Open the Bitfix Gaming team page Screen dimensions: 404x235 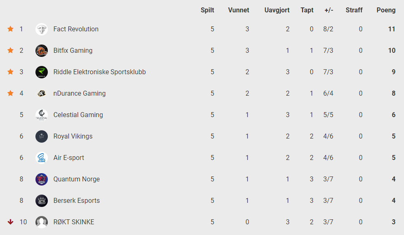(x=73, y=50)
